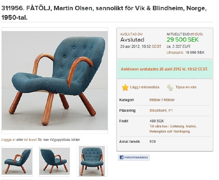Select the front-view chair thumbnail
The width and height of the screenshot is (219, 180).
92,161
